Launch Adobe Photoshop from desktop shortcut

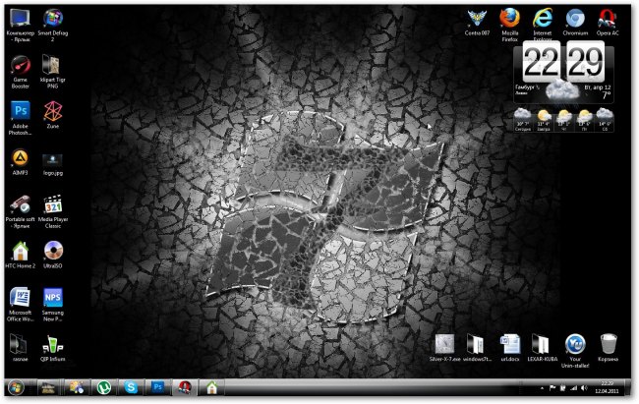(x=20, y=111)
